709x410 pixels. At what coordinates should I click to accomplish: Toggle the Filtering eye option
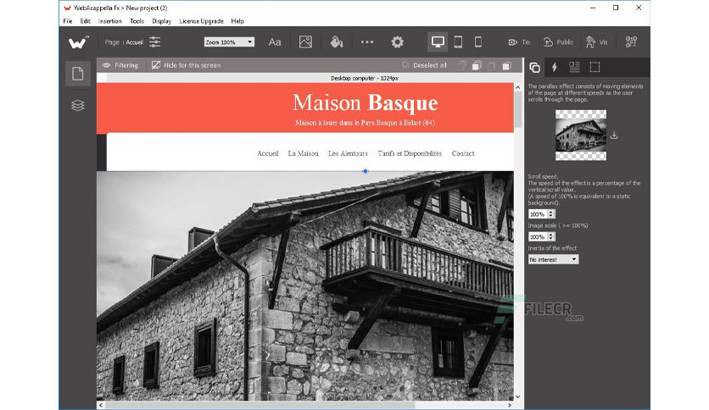tap(120, 65)
